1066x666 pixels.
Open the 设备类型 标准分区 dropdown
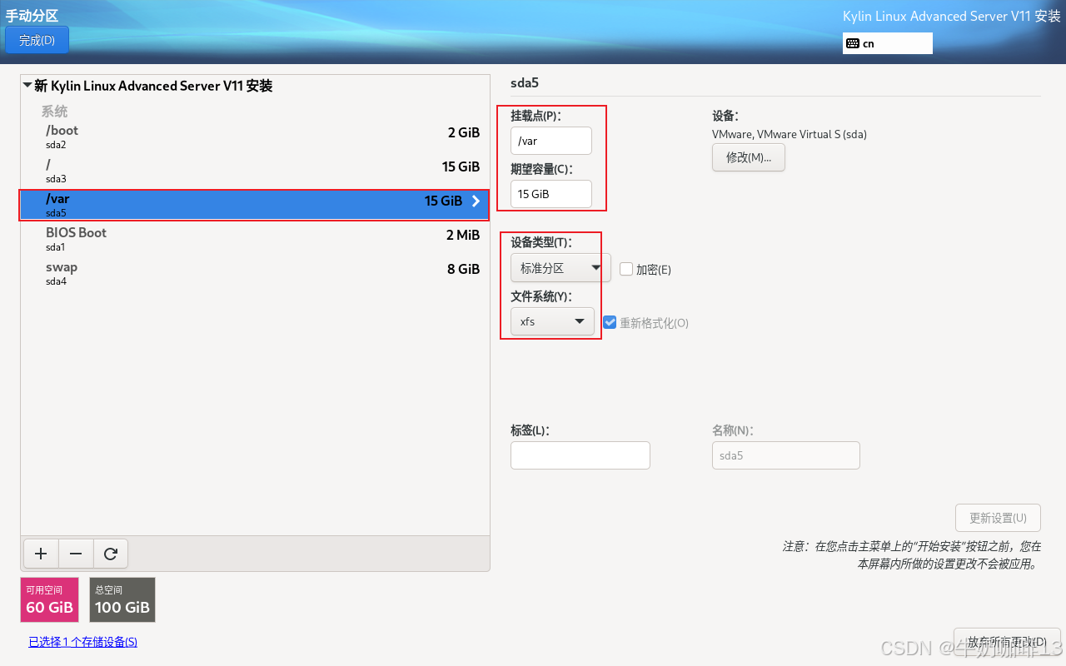[560, 268]
